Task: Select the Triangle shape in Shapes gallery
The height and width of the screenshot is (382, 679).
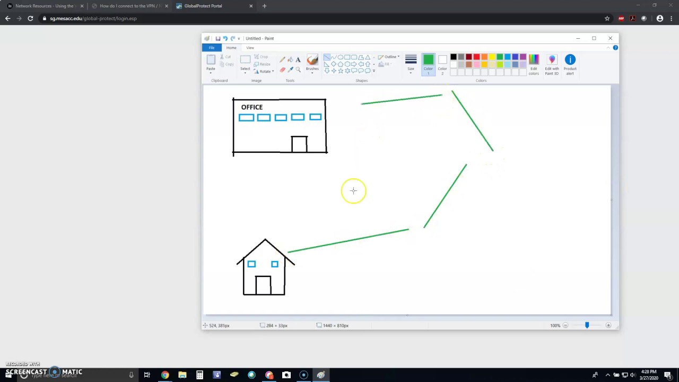Action: 368,57
